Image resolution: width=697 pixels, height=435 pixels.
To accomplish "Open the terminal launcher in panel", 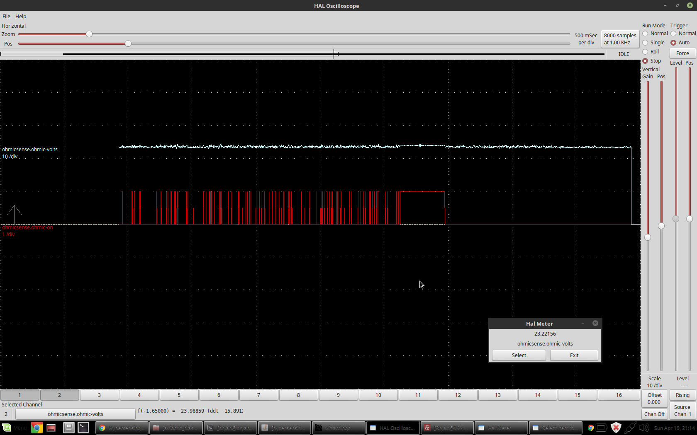I will tap(83, 428).
